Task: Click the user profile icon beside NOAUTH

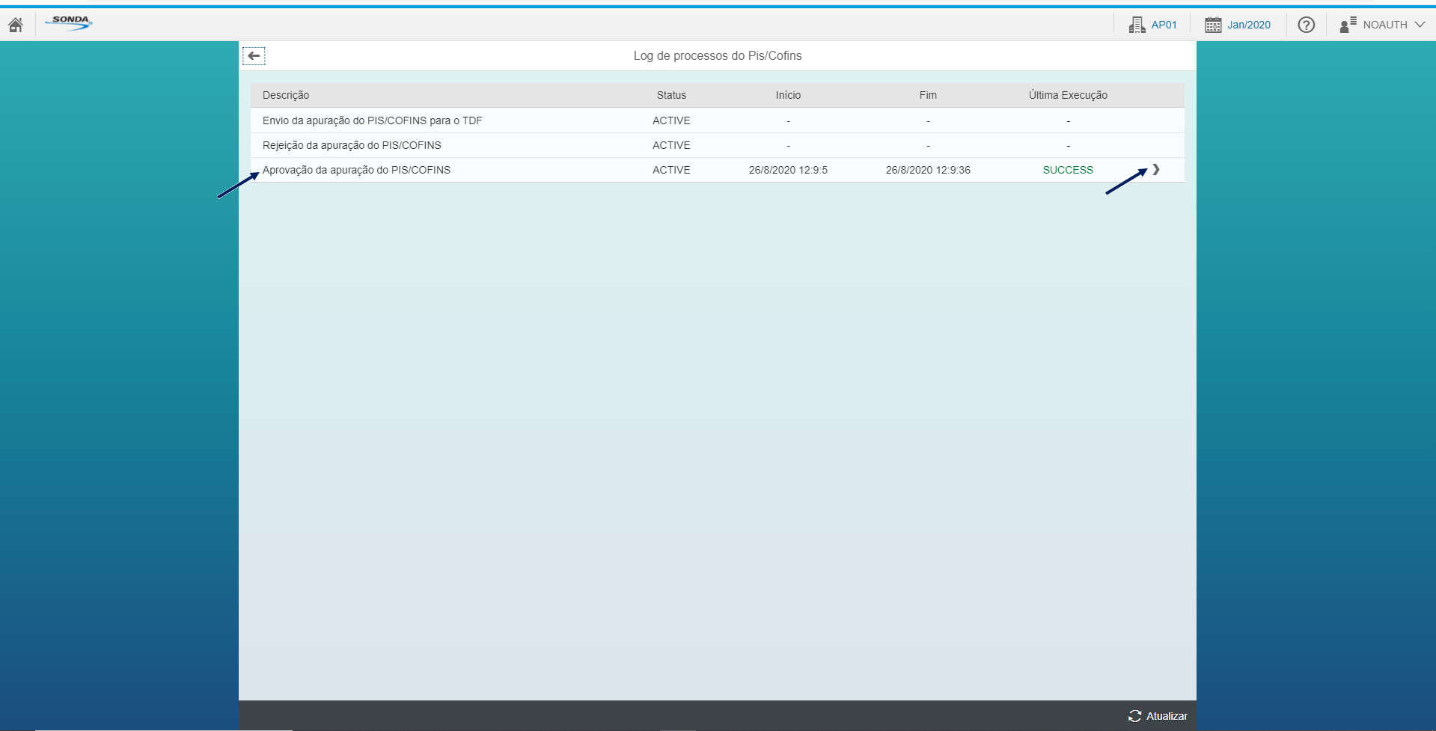Action: coord(1348,25)
